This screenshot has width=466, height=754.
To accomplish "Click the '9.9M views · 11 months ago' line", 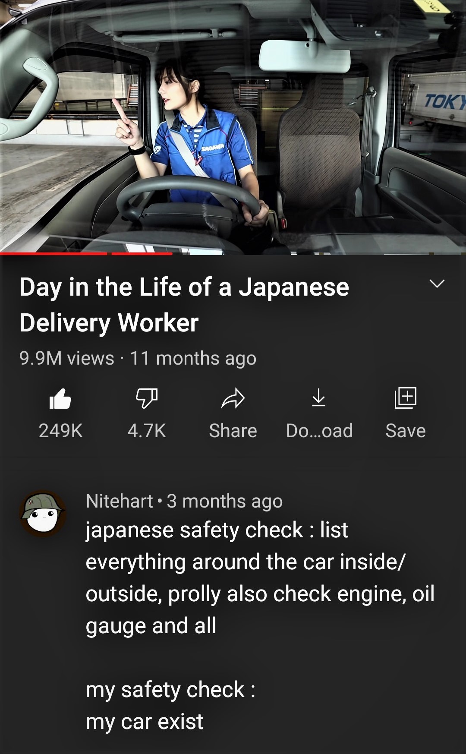I will coord(138,358).
